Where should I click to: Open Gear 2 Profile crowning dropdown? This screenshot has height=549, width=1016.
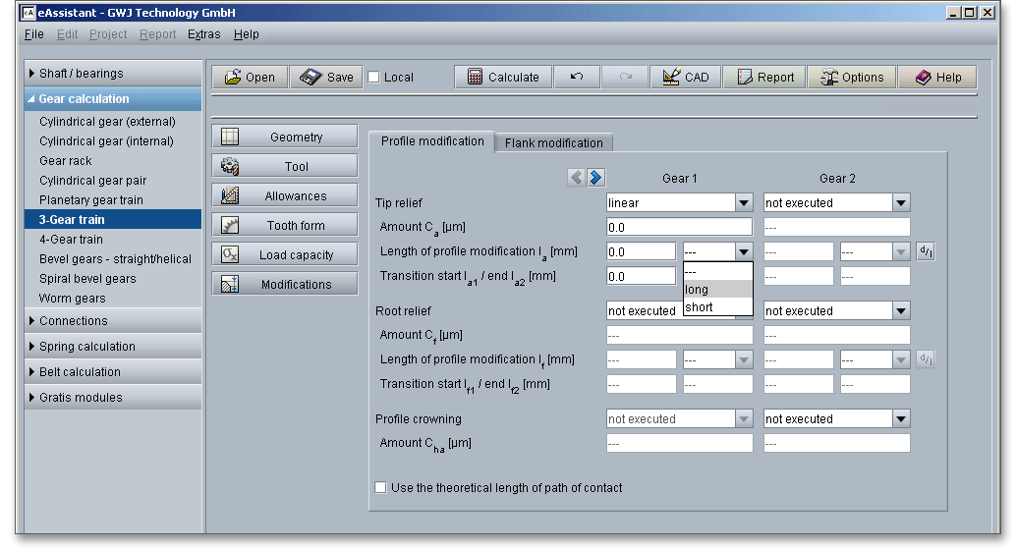point(900,419)
